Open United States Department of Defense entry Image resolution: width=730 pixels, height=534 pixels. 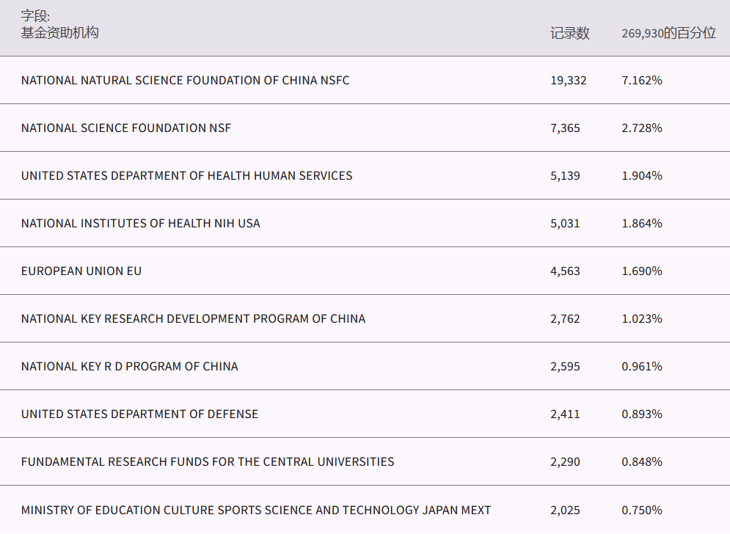(139, 414)
